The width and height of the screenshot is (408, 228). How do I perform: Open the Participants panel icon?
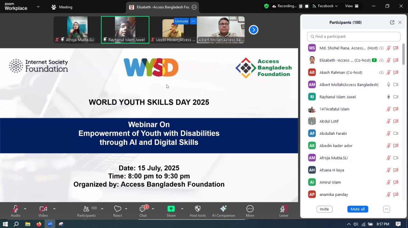[86, 209]
